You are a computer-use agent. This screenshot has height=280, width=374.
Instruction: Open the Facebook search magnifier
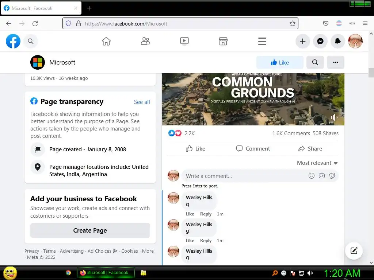point(31,41)
